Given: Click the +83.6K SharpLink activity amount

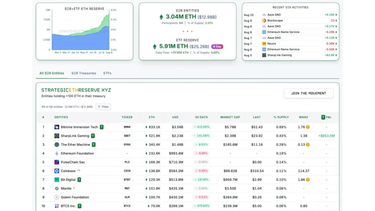Looking at the screenshot, I should (x=331, y=55).
